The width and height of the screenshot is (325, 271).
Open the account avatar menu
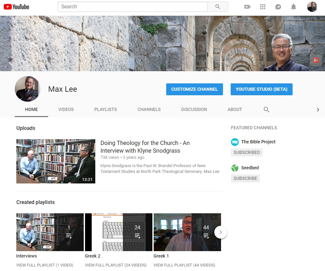click(x=312, y=7)
